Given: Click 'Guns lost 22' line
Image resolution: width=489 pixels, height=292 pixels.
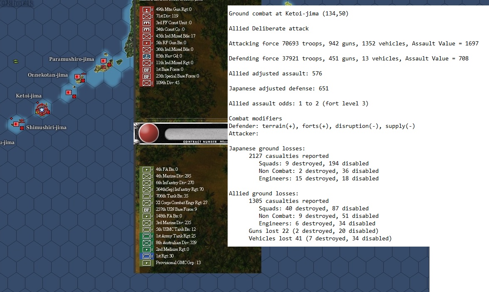Looking at the screenshot, I should 313,231.
